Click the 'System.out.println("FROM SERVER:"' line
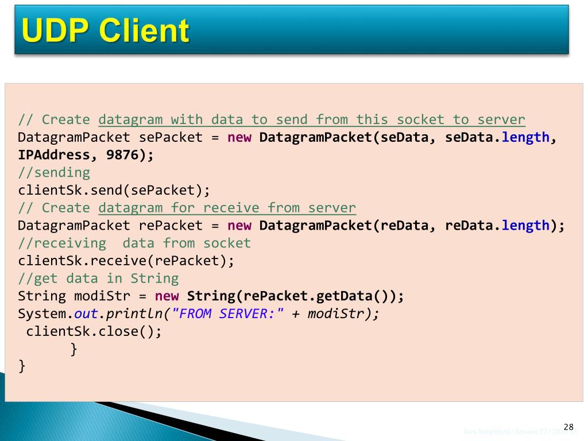 click(199, 314)
